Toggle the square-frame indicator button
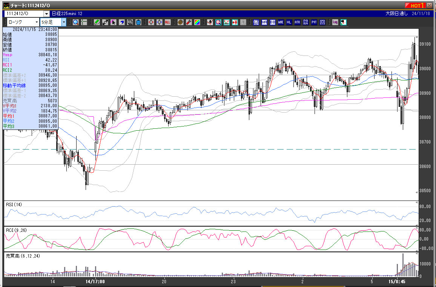This screenshot has width=436, height=287. click(x=322, y=22)
